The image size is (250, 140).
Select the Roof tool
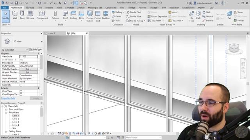pos(65,16)
